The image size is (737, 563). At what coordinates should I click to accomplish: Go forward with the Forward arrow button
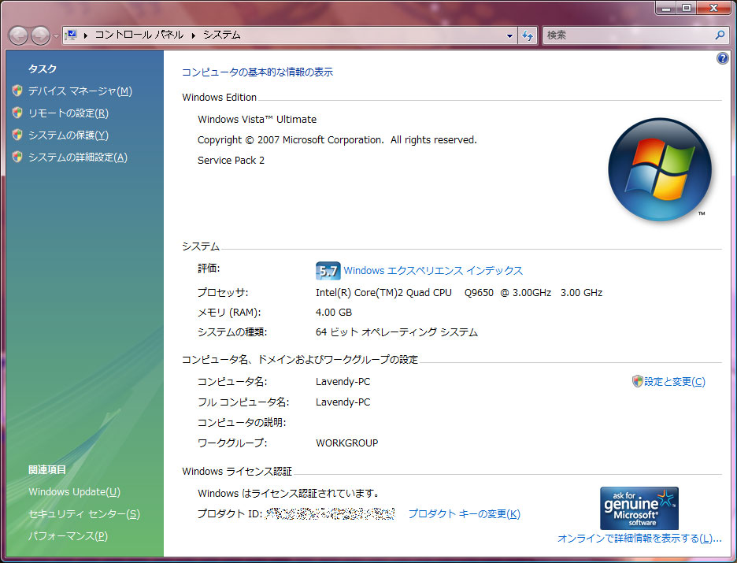40,35
